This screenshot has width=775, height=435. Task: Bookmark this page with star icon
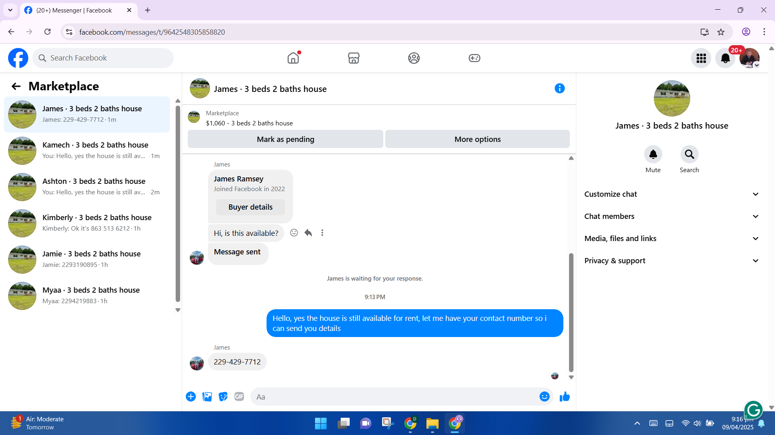click(x=721, y=32)
